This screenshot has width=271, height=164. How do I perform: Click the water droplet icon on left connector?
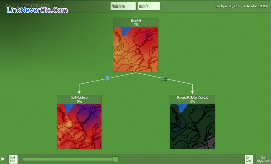coord(107,78)
